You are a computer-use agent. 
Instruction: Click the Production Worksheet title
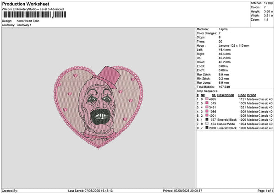[26, 4]
